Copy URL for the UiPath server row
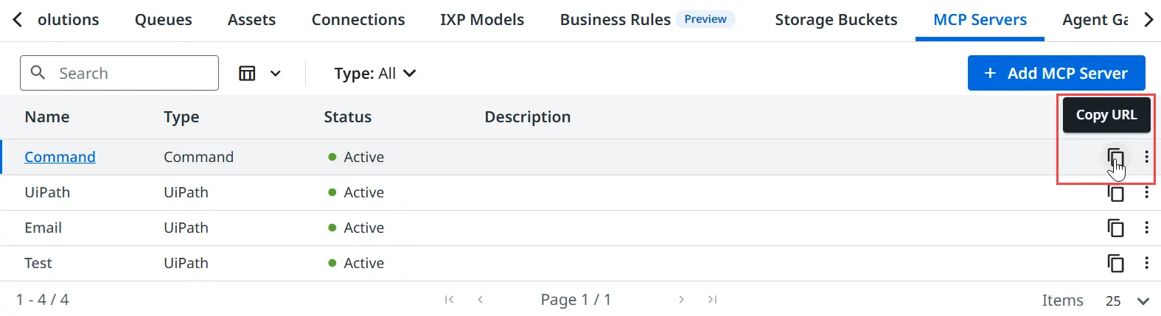The height and width of the screenshot is (316, 1161). 1116,193
